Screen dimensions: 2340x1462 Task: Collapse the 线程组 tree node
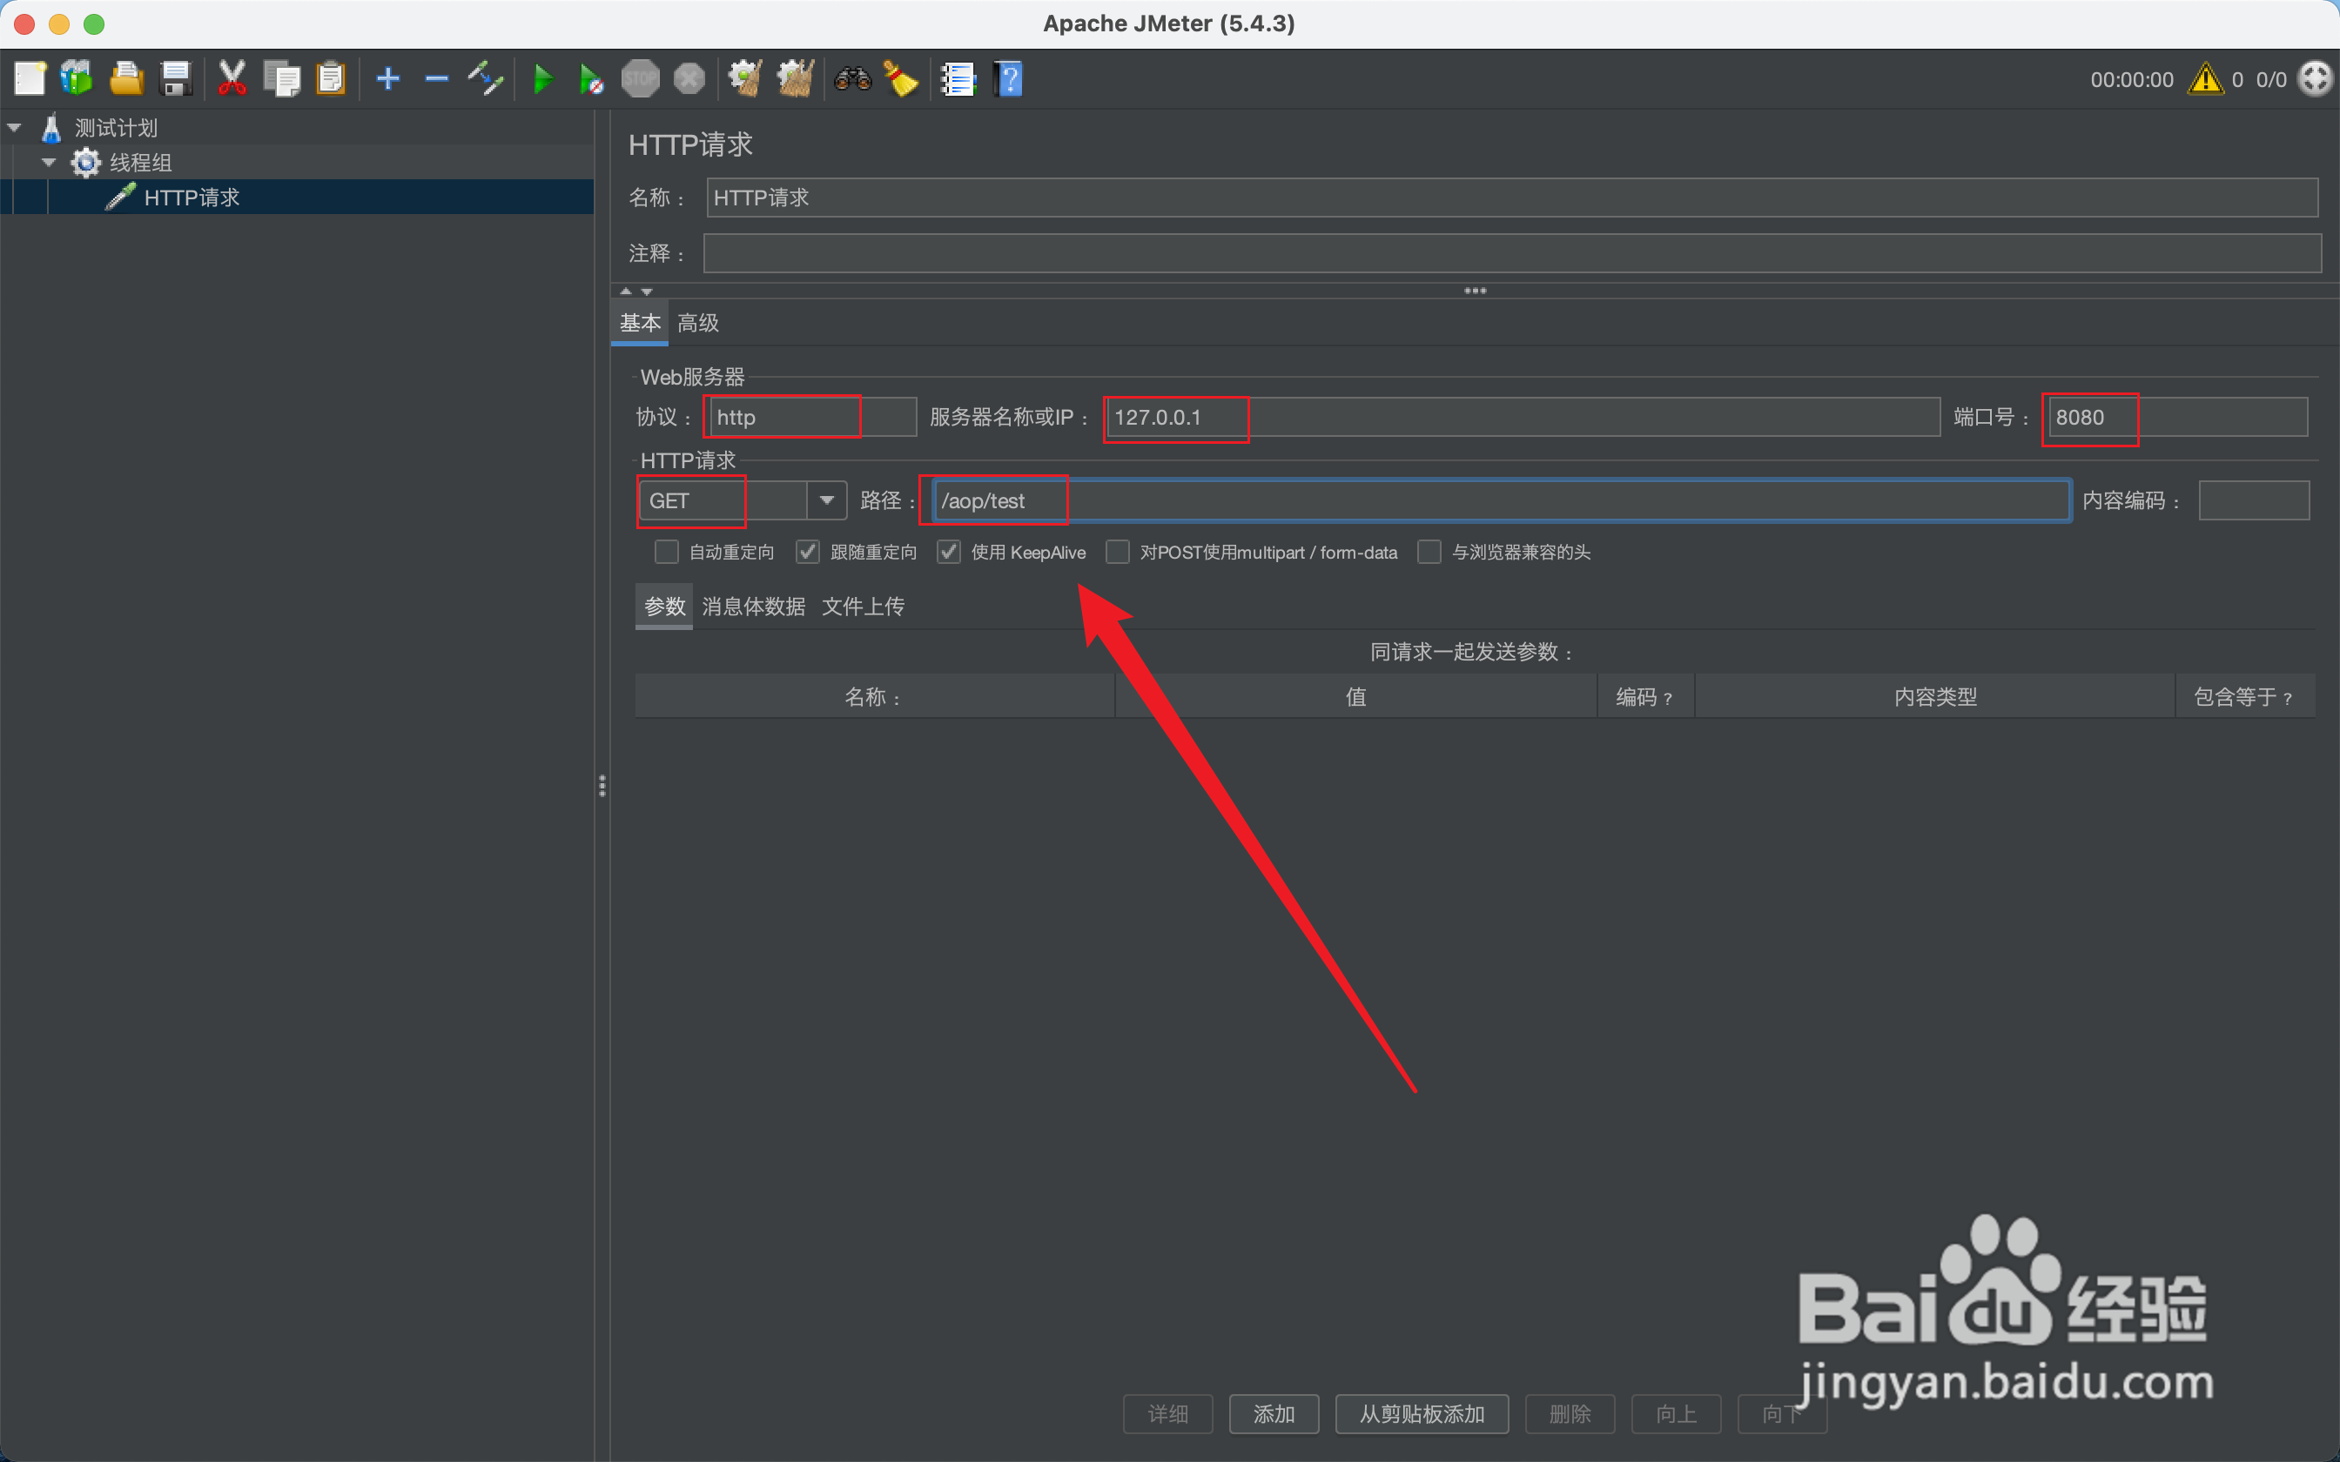click(49, 163)
